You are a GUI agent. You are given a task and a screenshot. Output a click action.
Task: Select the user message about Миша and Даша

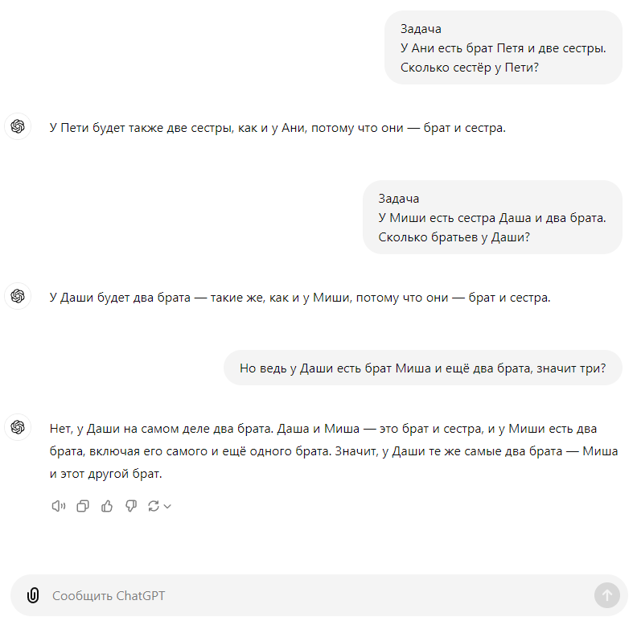click(491, 218)
